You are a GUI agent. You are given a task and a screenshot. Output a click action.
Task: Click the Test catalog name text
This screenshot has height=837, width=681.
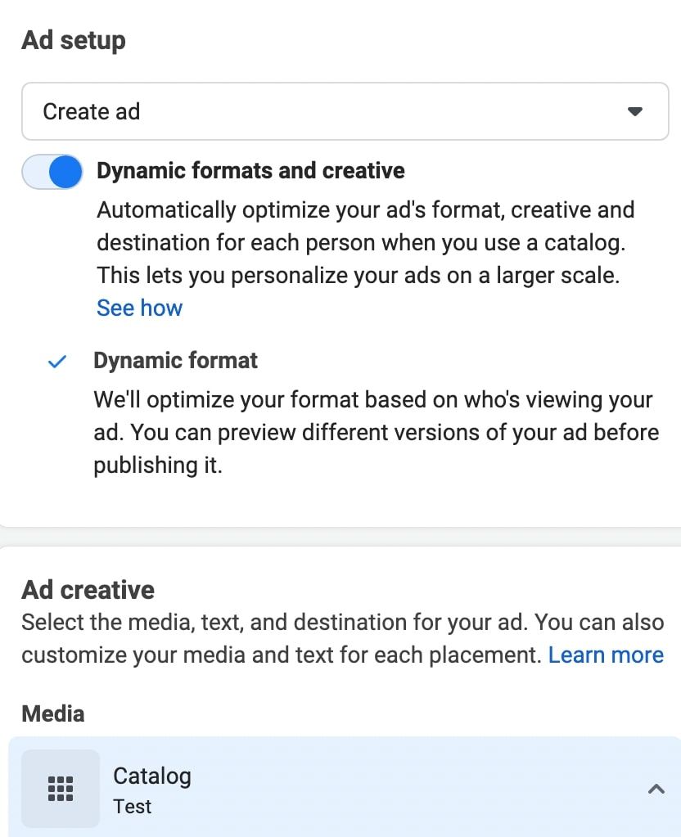click(132, 807)
